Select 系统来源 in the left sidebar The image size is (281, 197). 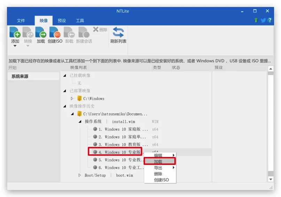pos(33,76)
